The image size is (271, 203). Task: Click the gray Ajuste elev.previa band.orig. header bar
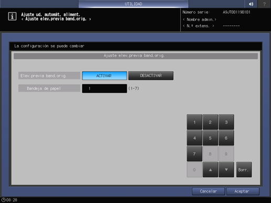136,56
